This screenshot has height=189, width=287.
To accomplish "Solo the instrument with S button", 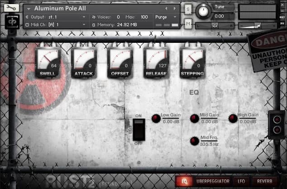I will click(x=188, y=9).
